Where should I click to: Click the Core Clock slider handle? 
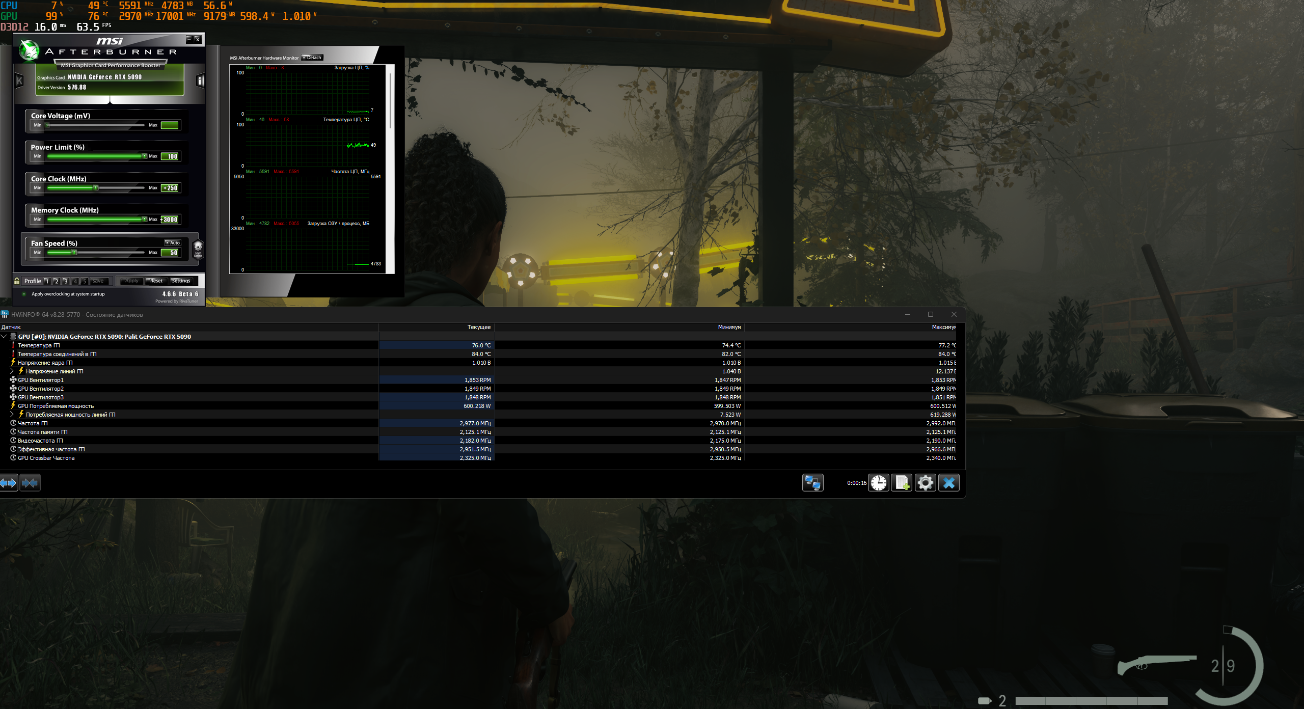(95, 188)
